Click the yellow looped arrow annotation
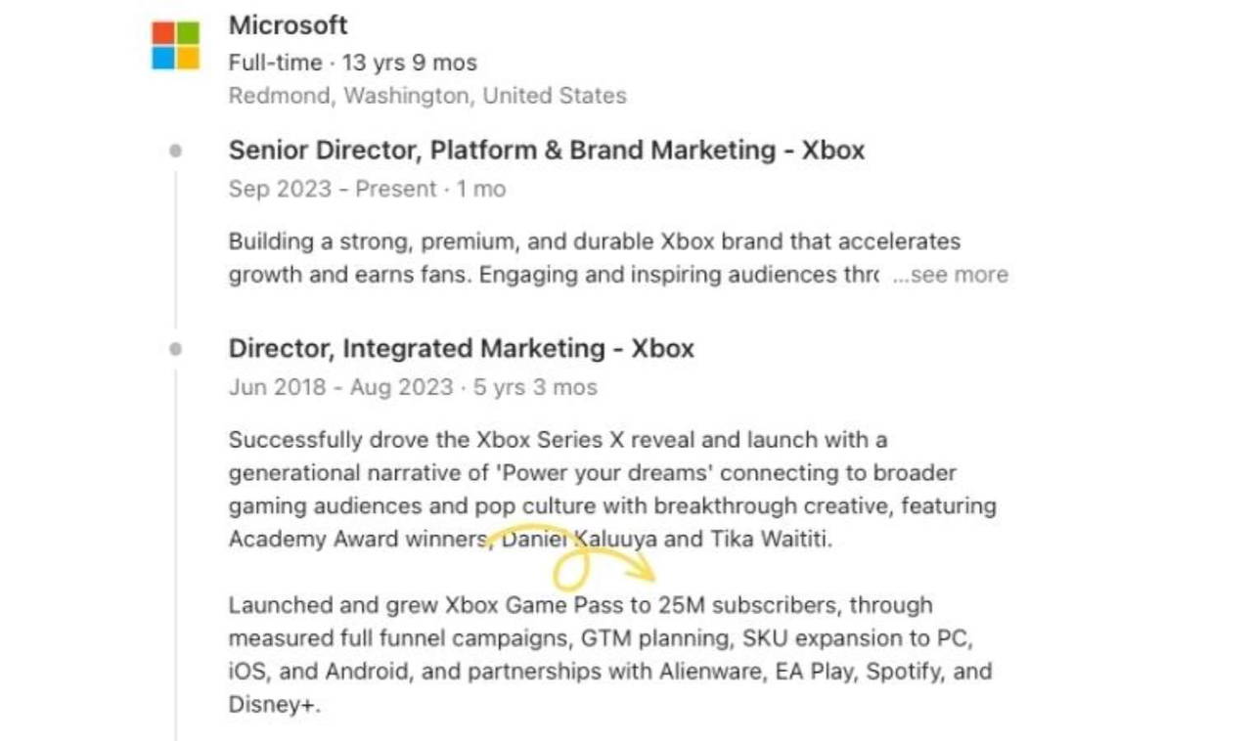Viewport: 1252px width, 741px height. tap(577, 559)
